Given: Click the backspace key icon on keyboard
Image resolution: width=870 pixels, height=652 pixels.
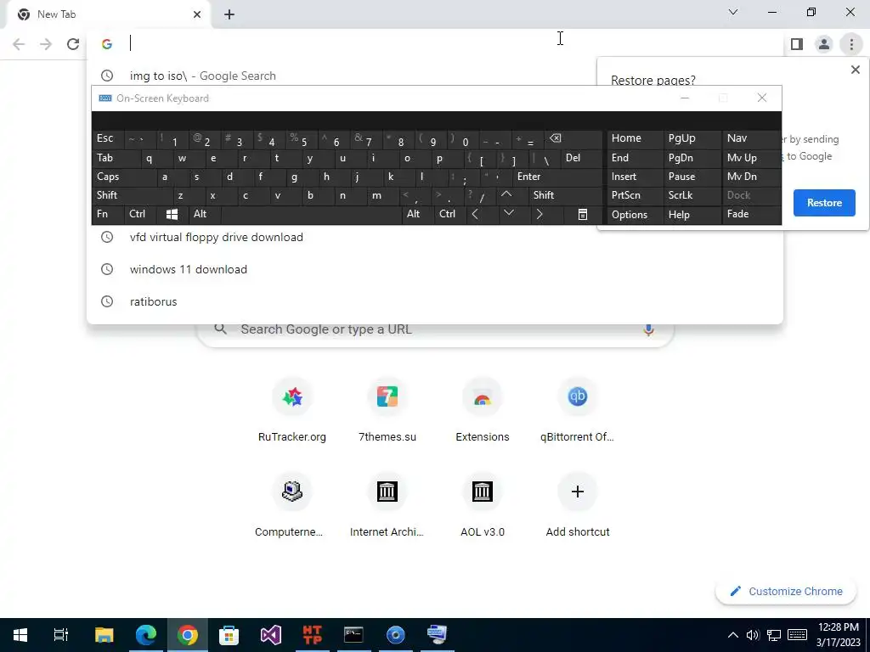Looking at the screenshot, I should (x=573, y=139).
